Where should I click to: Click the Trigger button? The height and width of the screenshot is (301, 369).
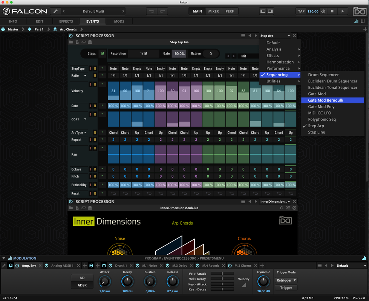point(286,287)
